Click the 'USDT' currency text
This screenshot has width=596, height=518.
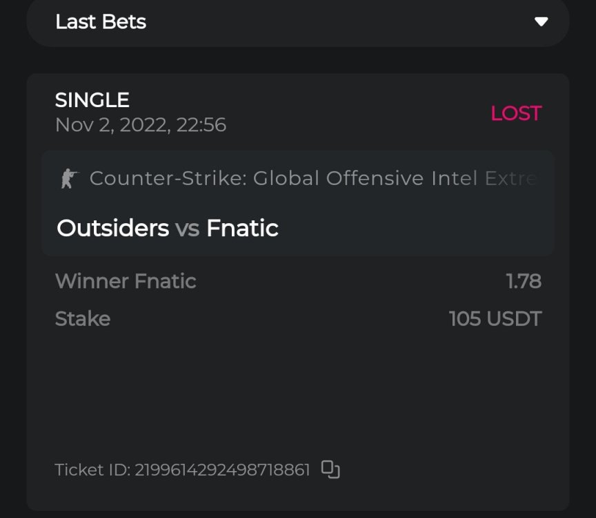[515, 318]
